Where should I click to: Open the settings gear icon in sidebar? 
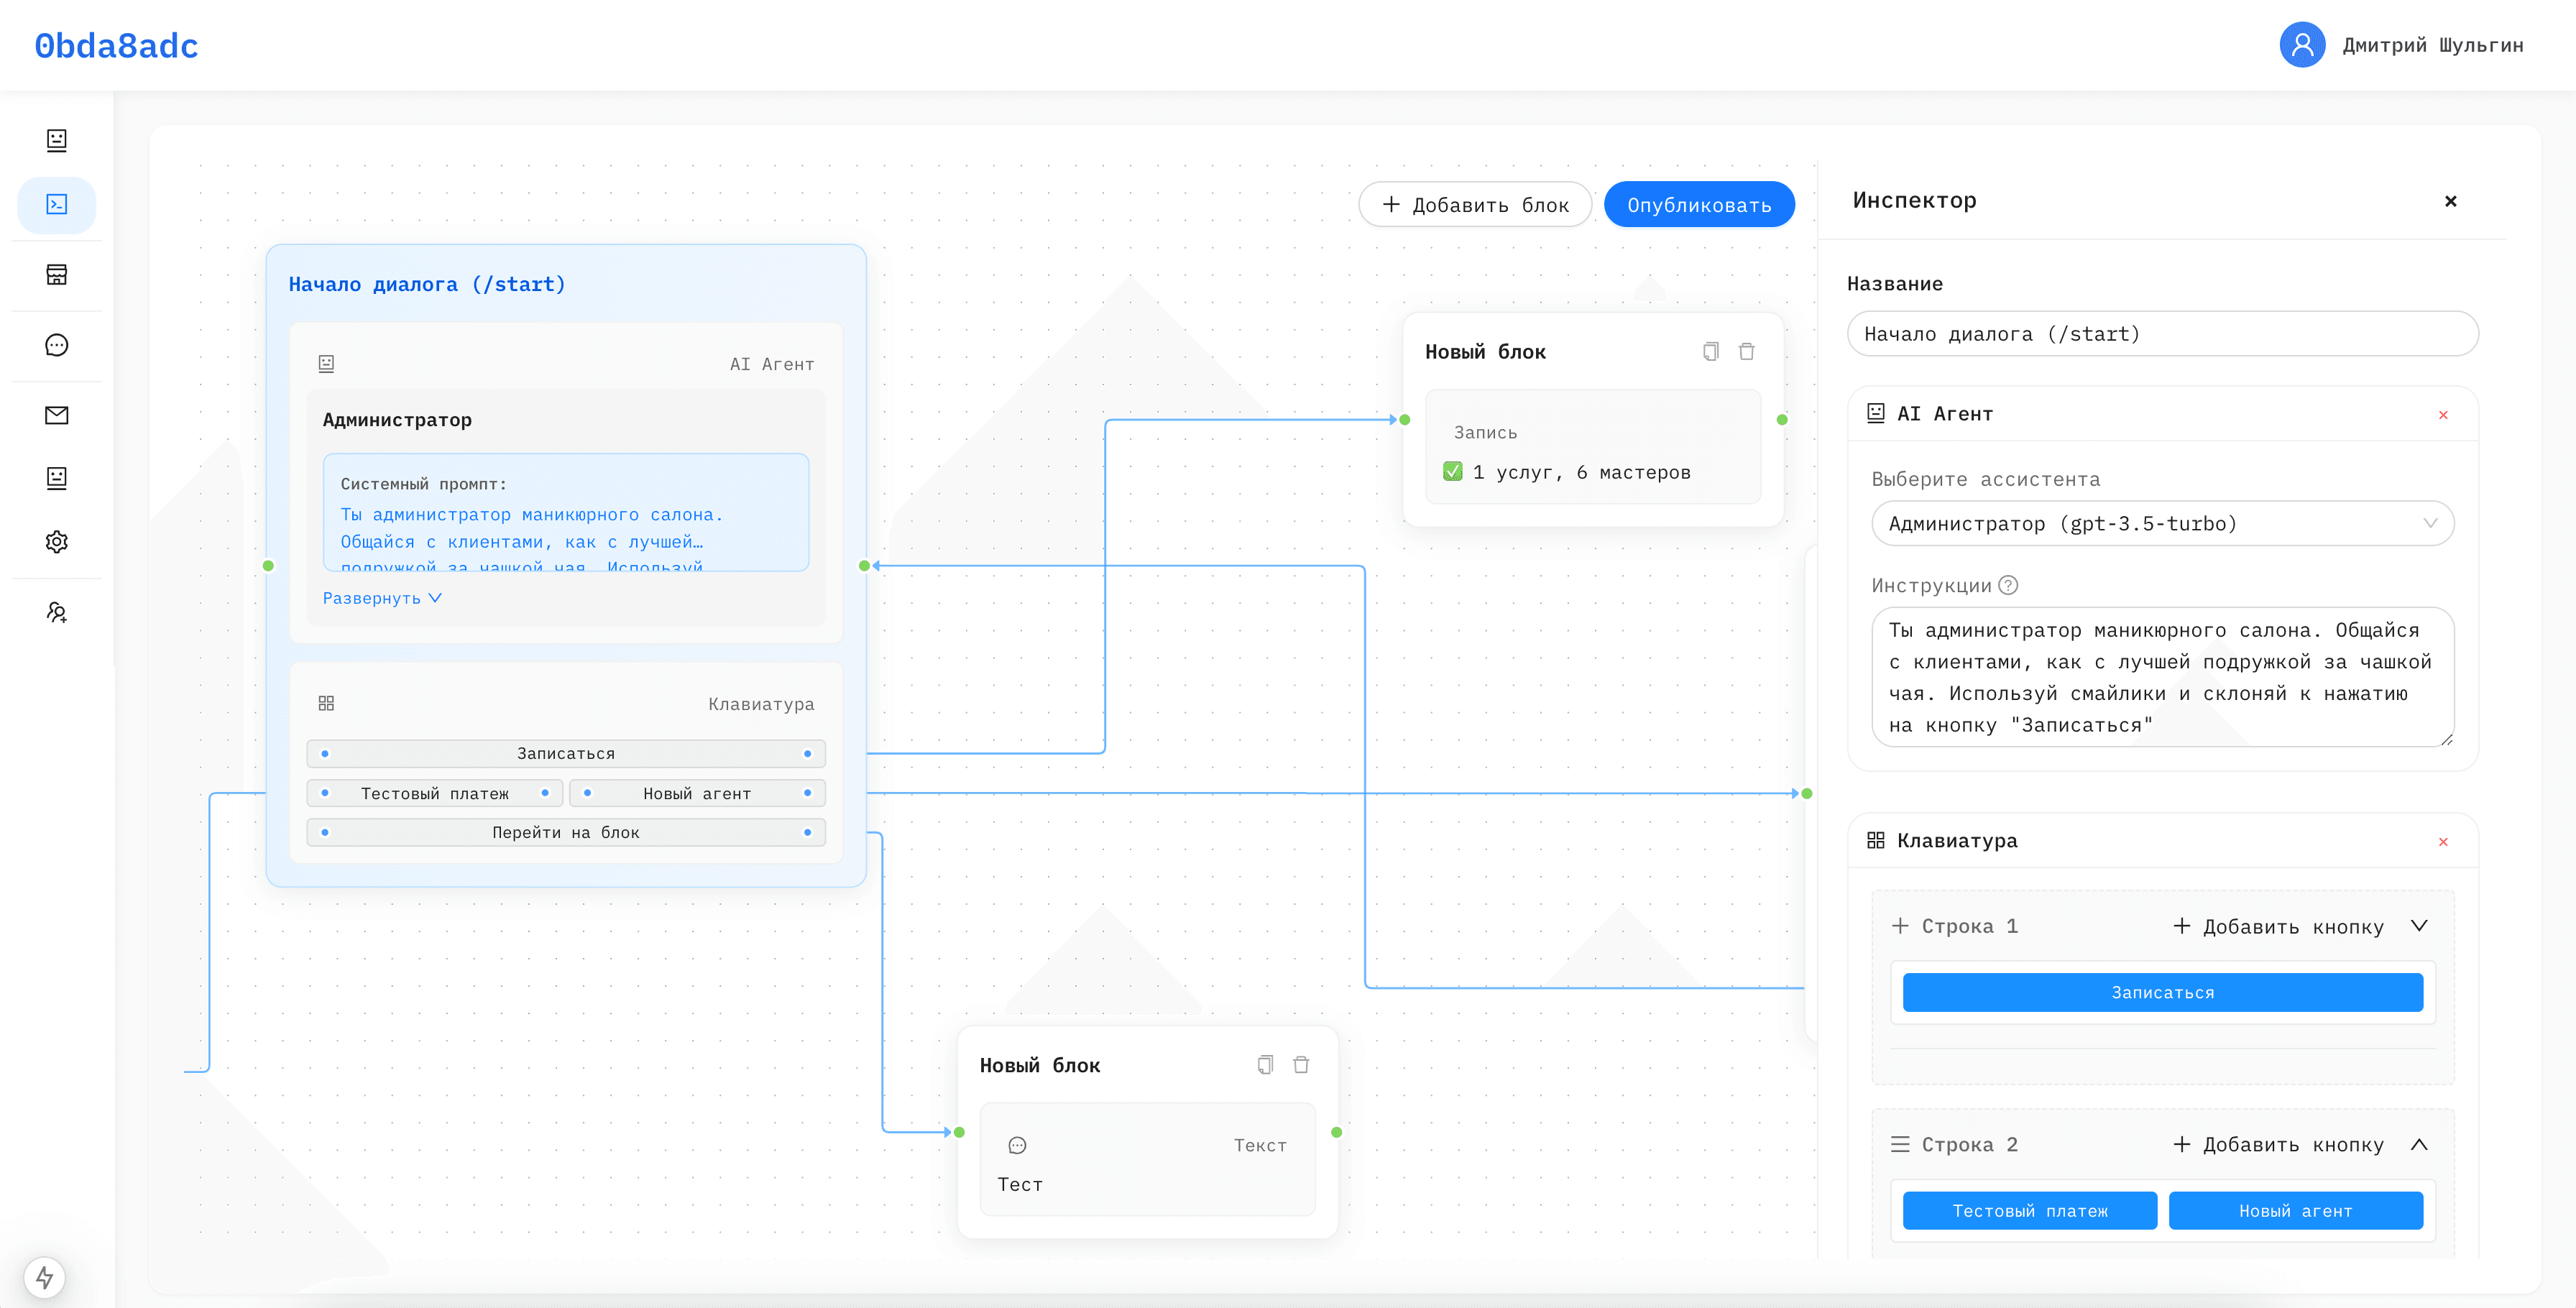pyautogui.click(x=57, y=541)
